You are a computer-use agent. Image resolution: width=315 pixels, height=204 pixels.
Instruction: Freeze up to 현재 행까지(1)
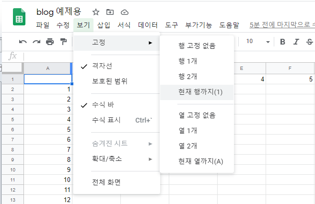(x=197, y=92)
